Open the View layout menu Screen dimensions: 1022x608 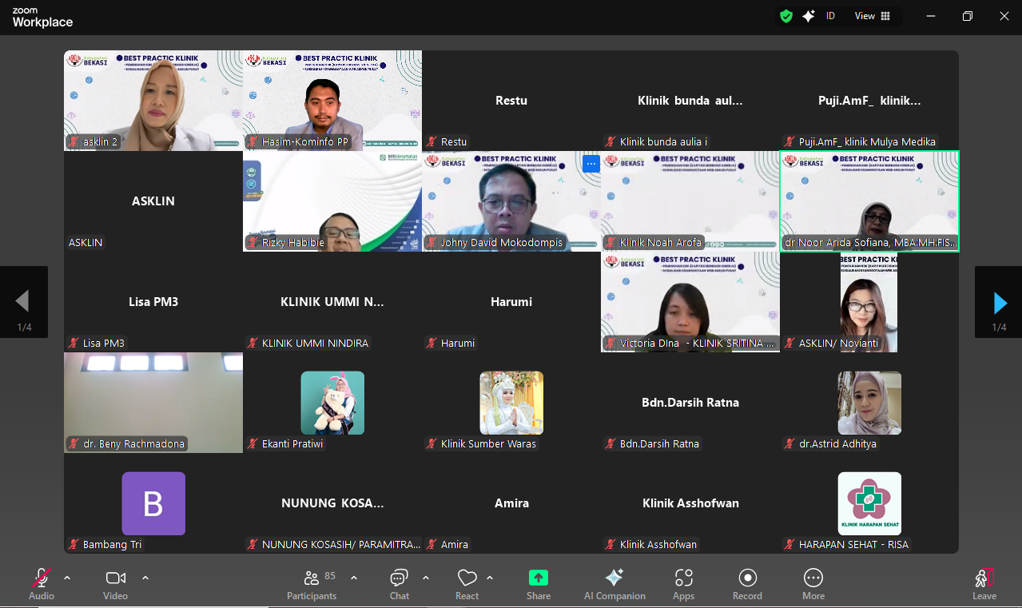point(873,16)
